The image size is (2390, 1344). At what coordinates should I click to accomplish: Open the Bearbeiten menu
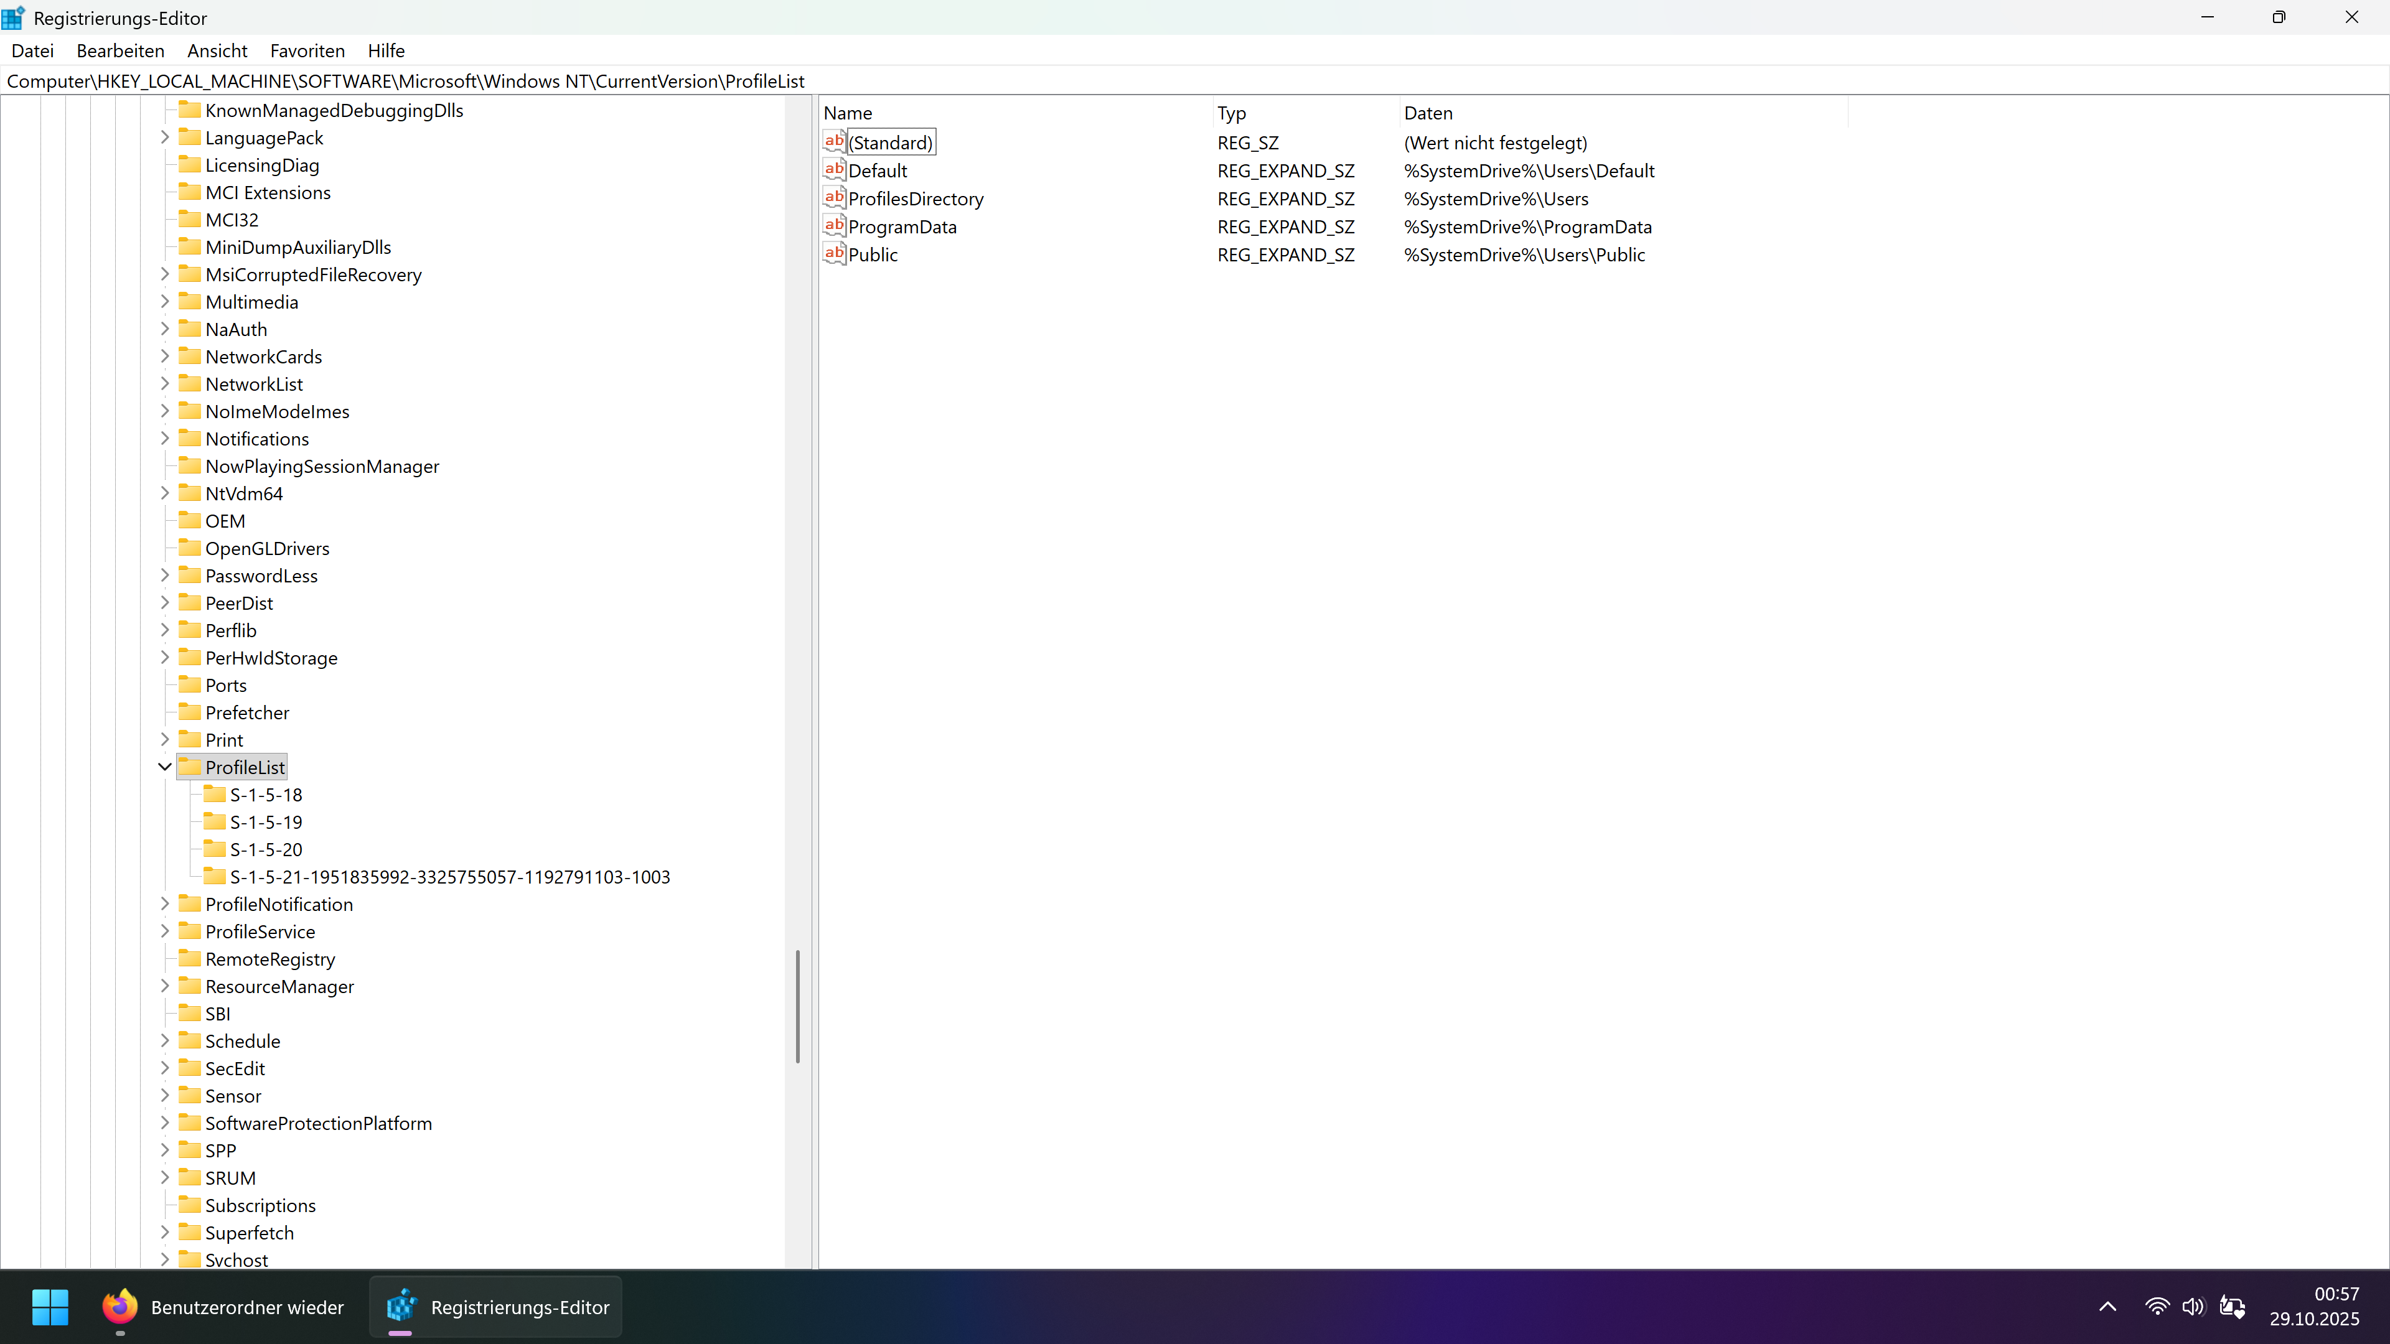click(x=121, y=51)
